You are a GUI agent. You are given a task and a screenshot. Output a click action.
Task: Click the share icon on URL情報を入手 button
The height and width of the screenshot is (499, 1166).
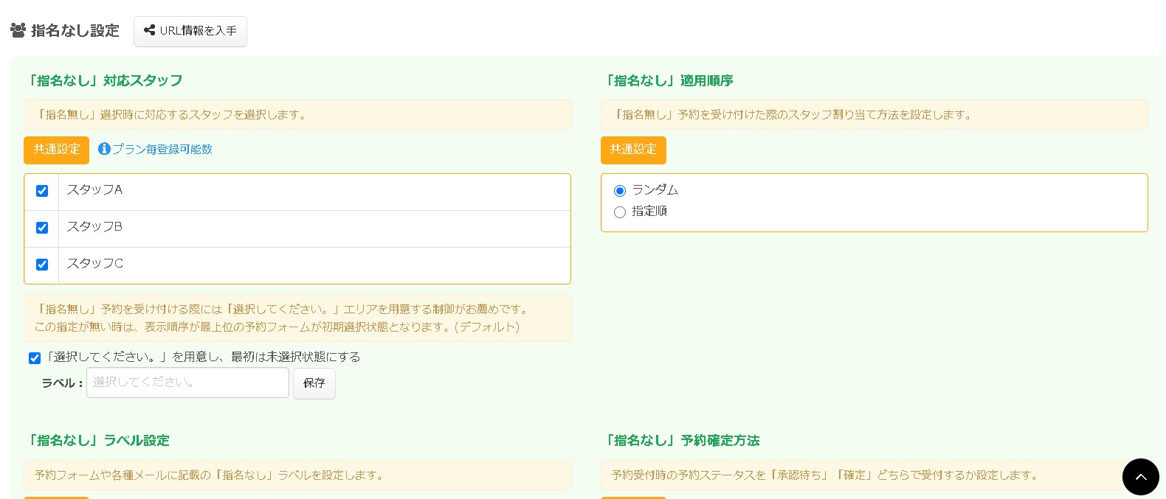pos(150,31)
